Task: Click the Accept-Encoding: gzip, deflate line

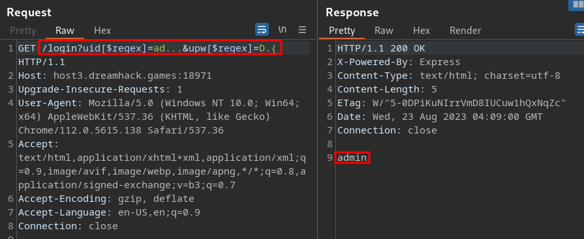Action: (106, 199)
